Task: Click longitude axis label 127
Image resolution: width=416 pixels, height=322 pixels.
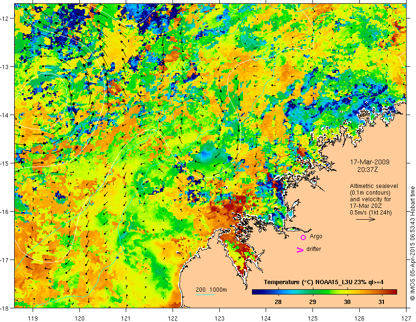Action: 406,319
